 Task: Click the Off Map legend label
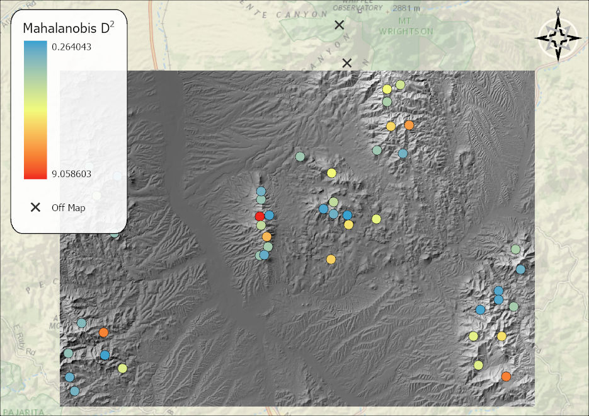(x=69, y=208)
